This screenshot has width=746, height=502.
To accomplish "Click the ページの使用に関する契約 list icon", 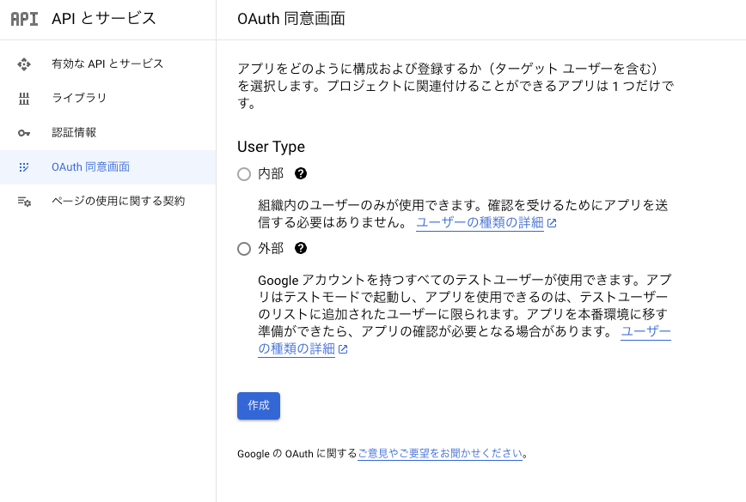I will (25, 202).
